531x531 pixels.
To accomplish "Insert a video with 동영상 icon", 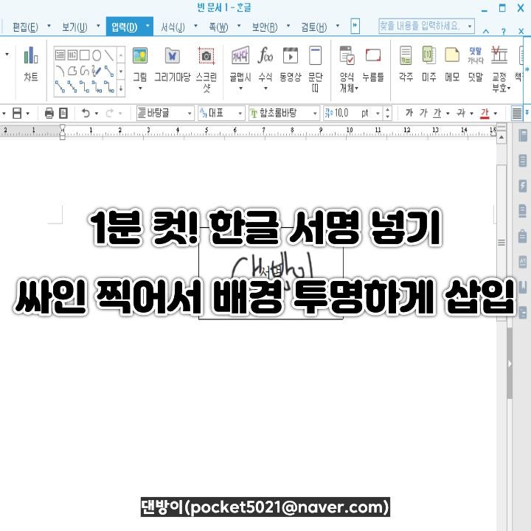I will (x=291, y=64).
